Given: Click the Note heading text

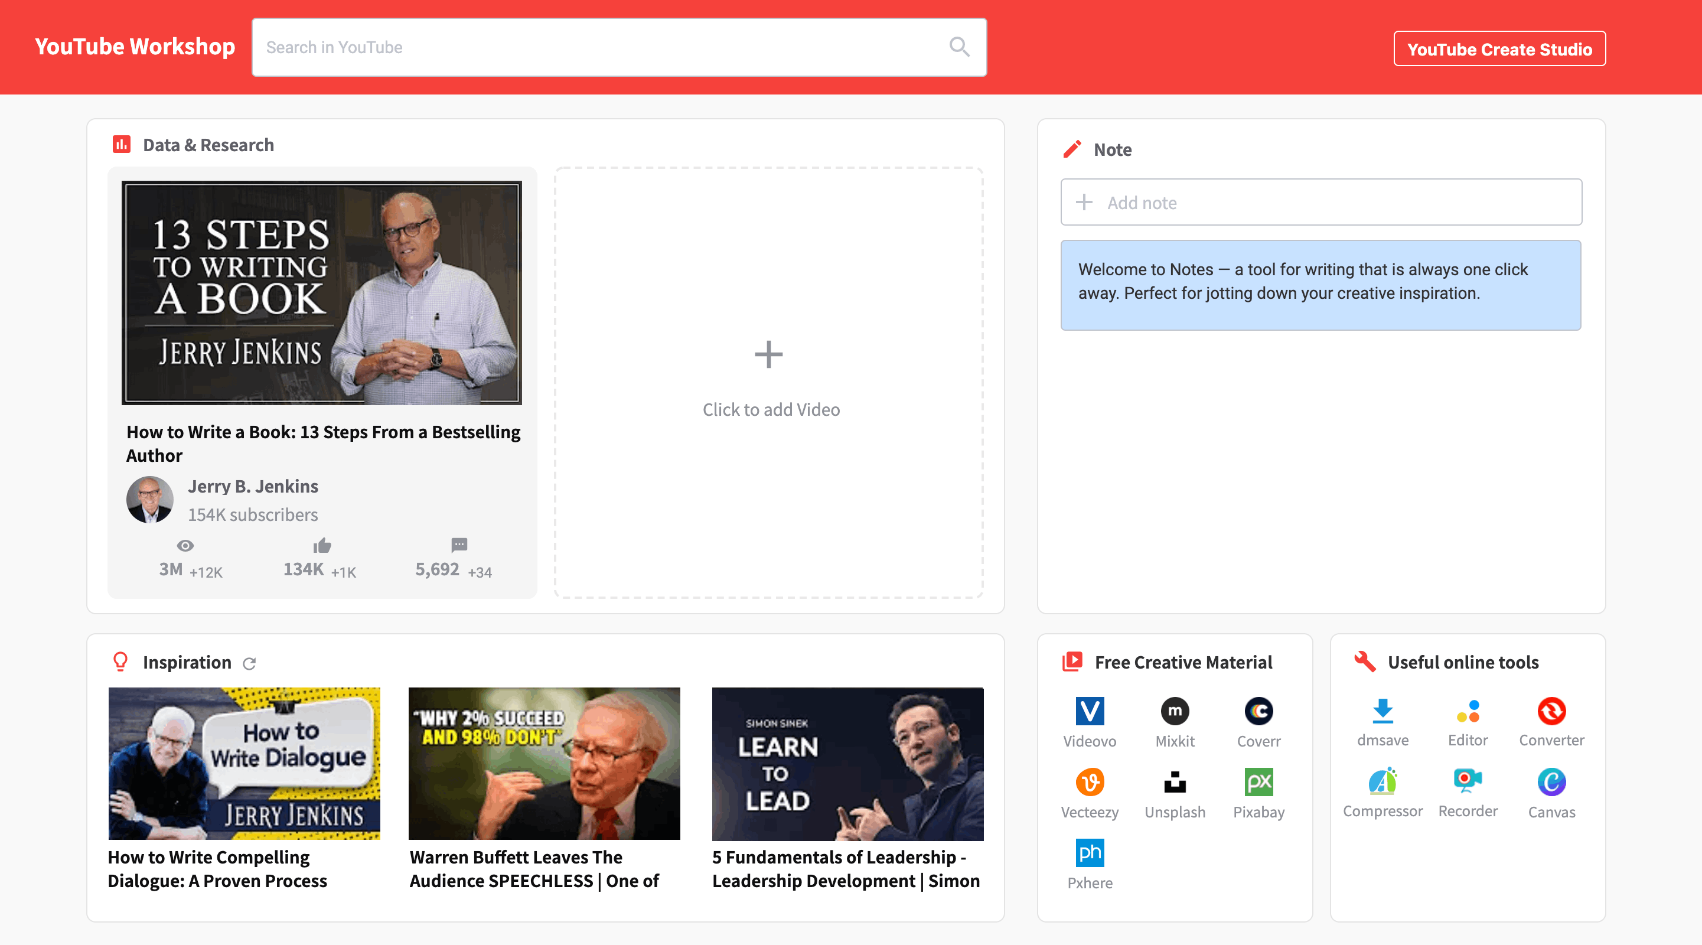Looking at the screenshot, I should (1113, 149).
